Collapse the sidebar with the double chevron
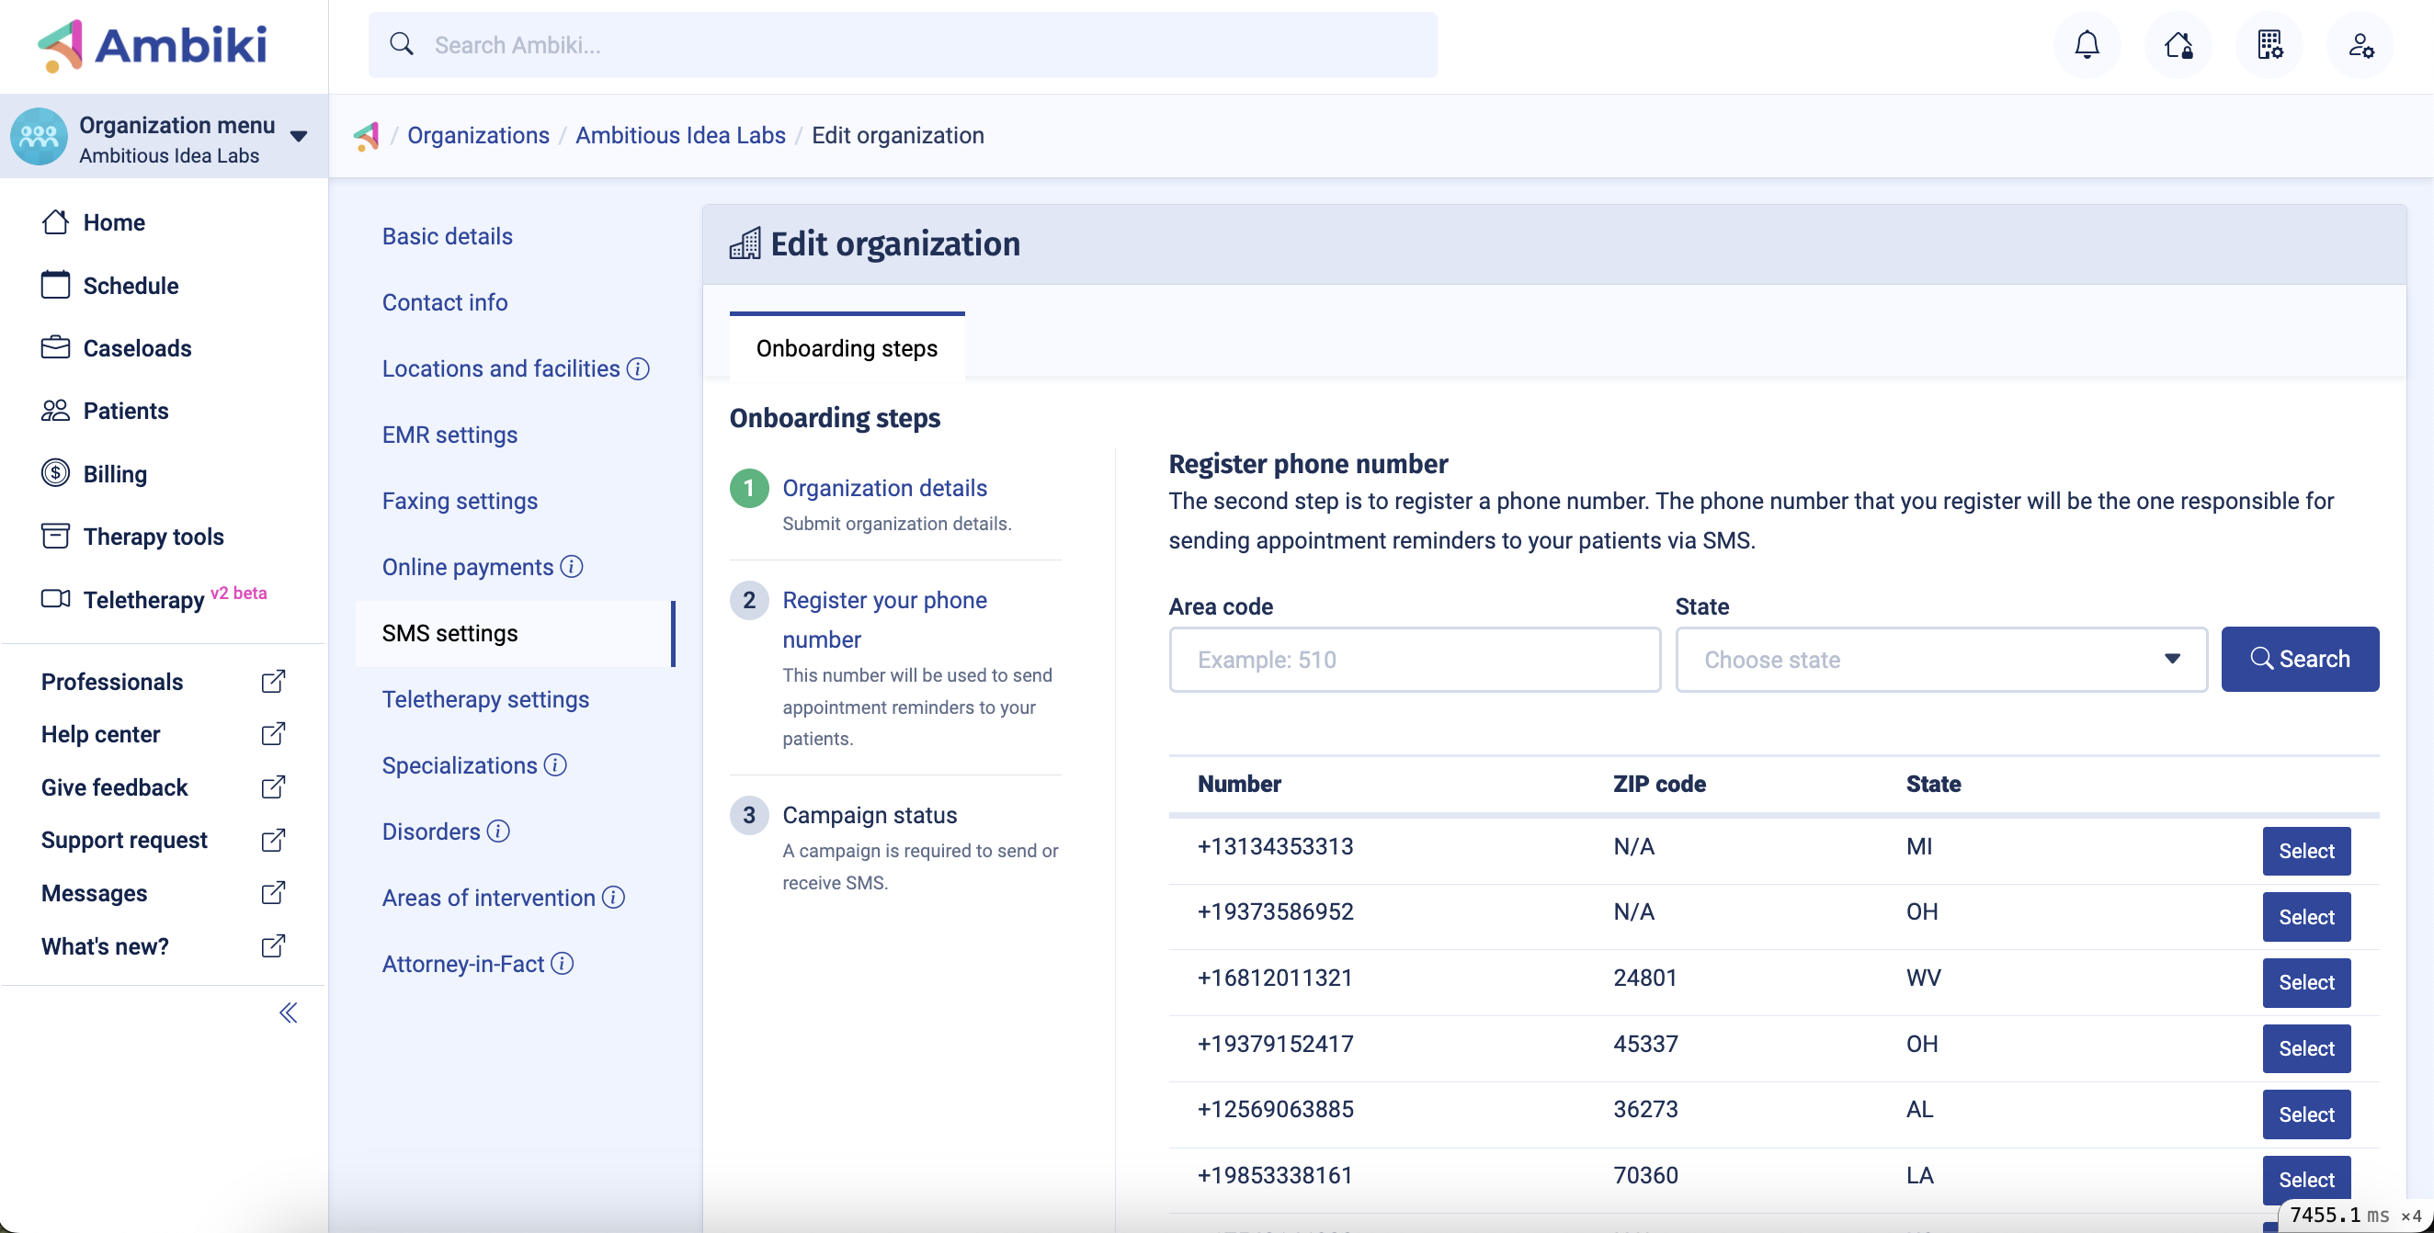 pyautogui.click(x=289, y=1013)
